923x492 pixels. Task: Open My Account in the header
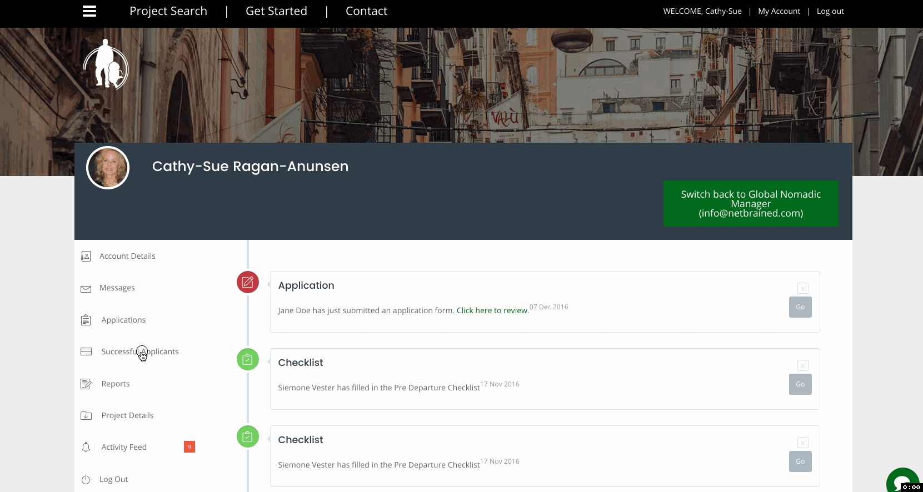779,11
